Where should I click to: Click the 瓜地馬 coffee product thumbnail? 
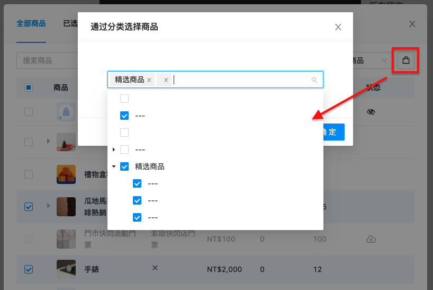click(66, 207)
